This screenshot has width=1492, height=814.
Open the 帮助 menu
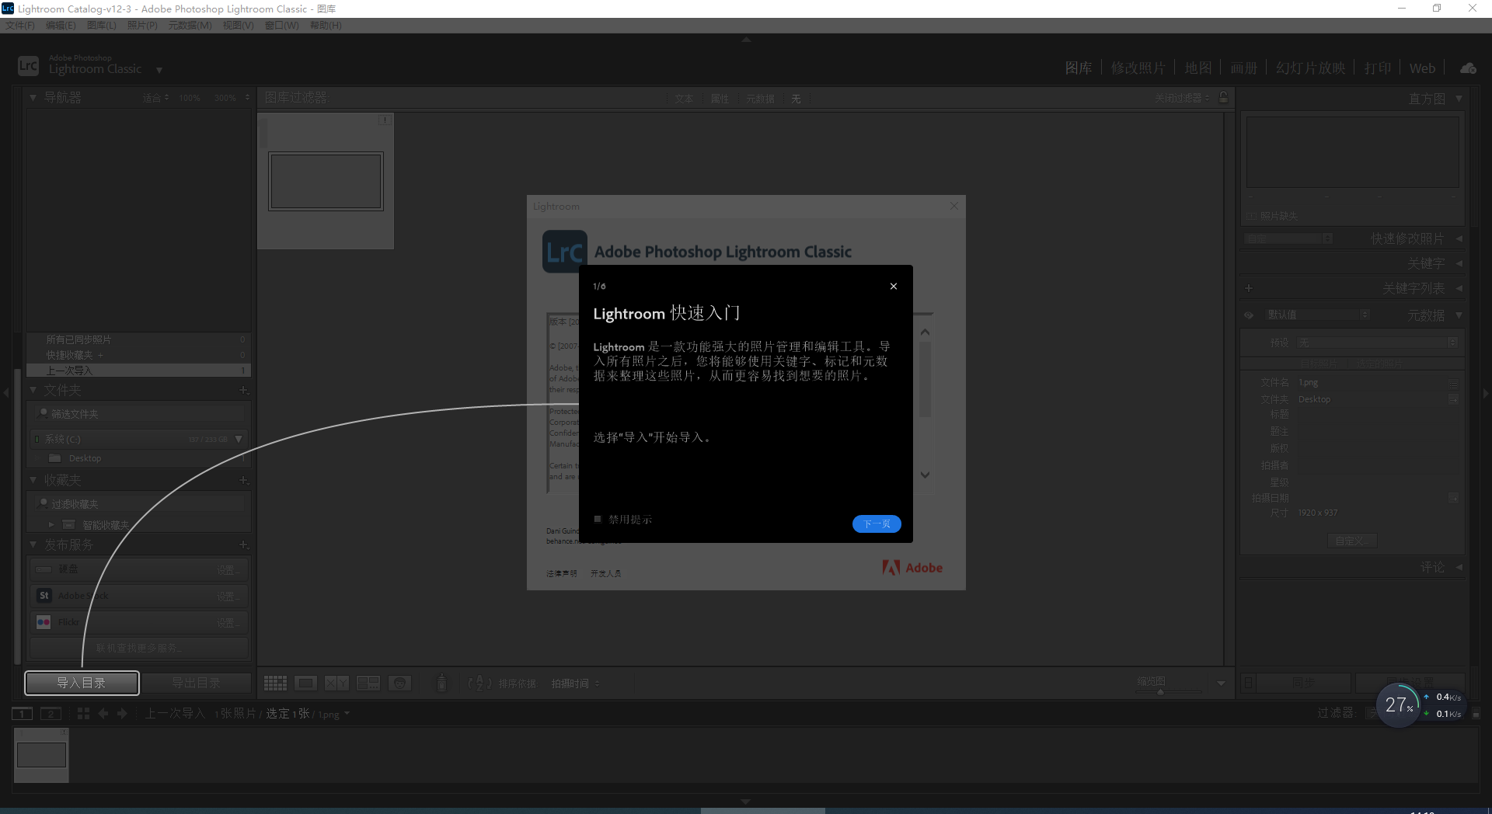326,25
